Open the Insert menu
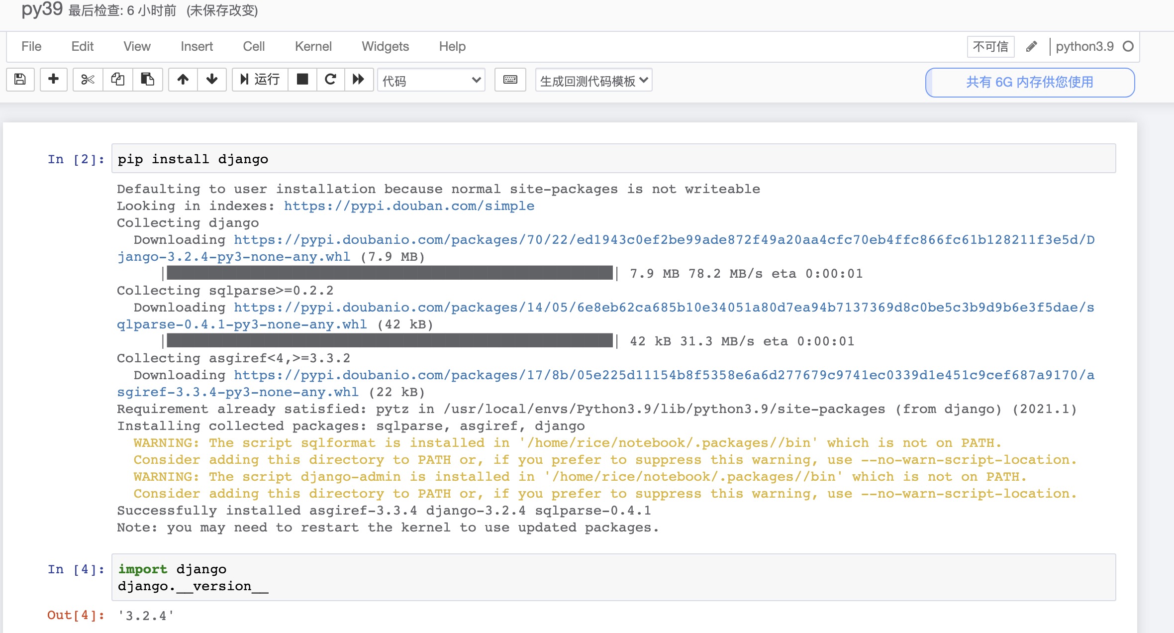 click(197, 46)
